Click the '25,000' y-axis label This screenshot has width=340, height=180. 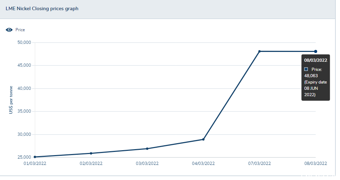24,157
